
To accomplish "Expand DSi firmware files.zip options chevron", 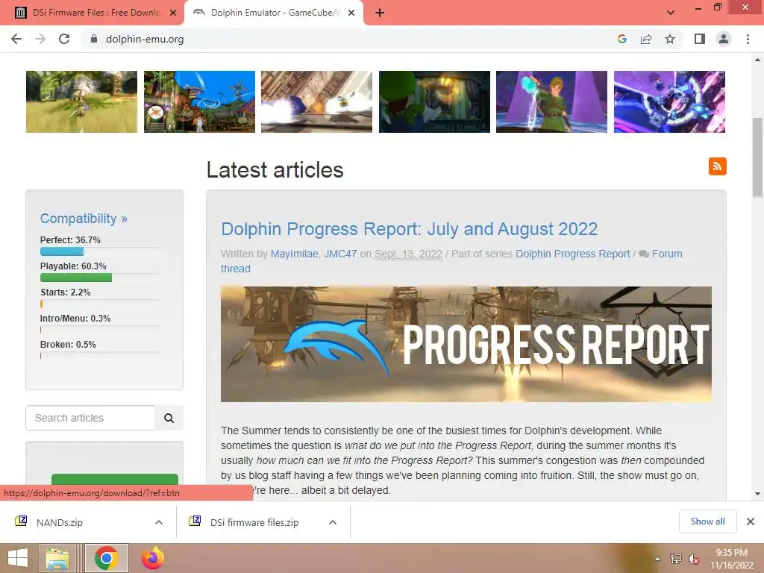I will [x=333, y=522].
